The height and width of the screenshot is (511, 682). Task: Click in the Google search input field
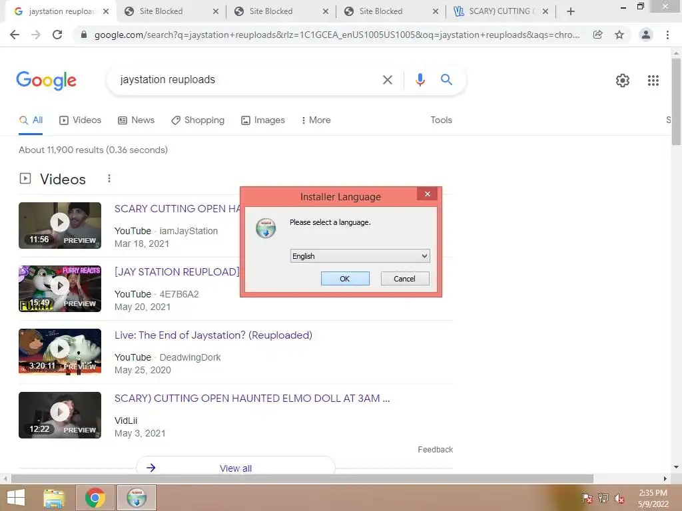point(246,80)
